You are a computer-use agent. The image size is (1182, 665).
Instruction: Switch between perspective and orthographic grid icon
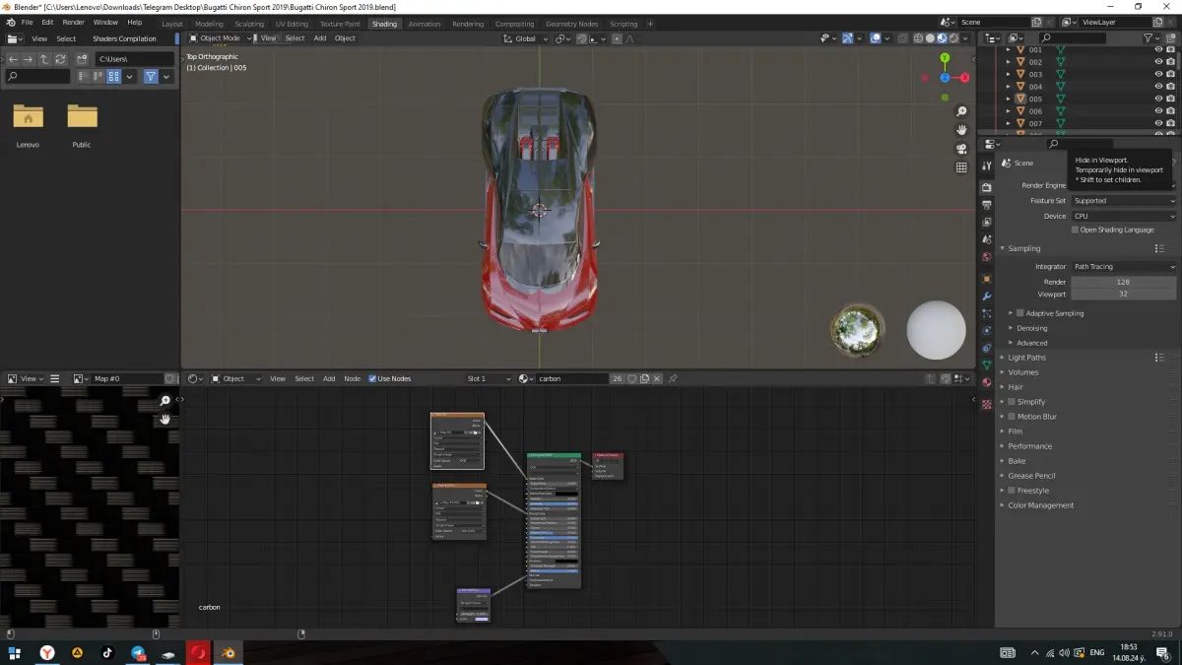(x=961, y=167)
